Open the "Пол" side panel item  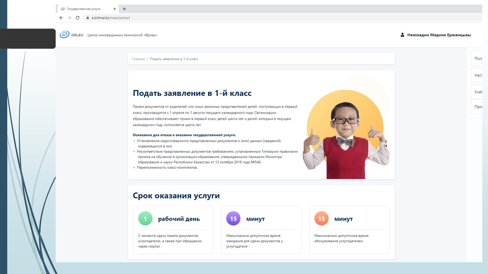click(478, 59)
